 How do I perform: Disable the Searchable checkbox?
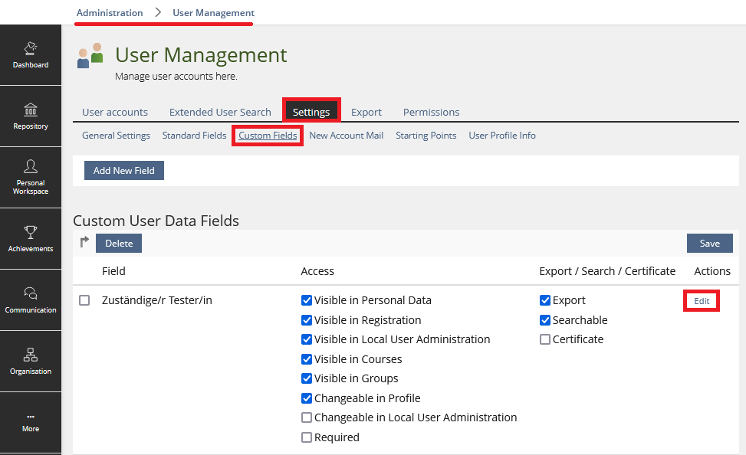pyautogui.click(x=545, y=320)
